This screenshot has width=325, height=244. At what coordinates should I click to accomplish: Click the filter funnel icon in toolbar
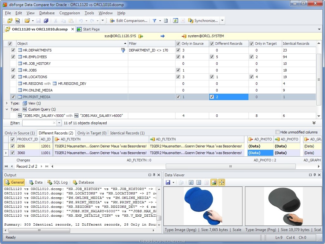[x=154, y=21]
